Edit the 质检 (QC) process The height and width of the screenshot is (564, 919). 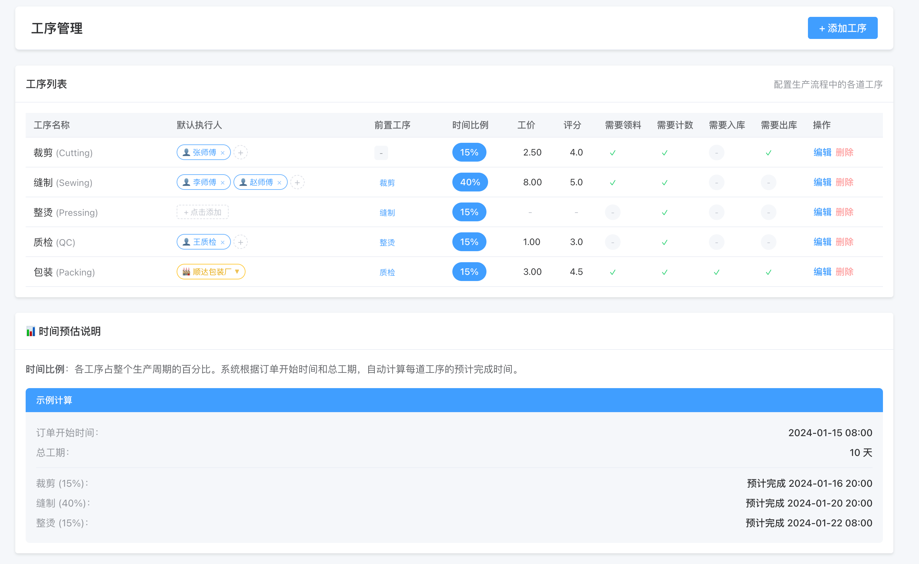pyautogui.click(x=822, y=242)
